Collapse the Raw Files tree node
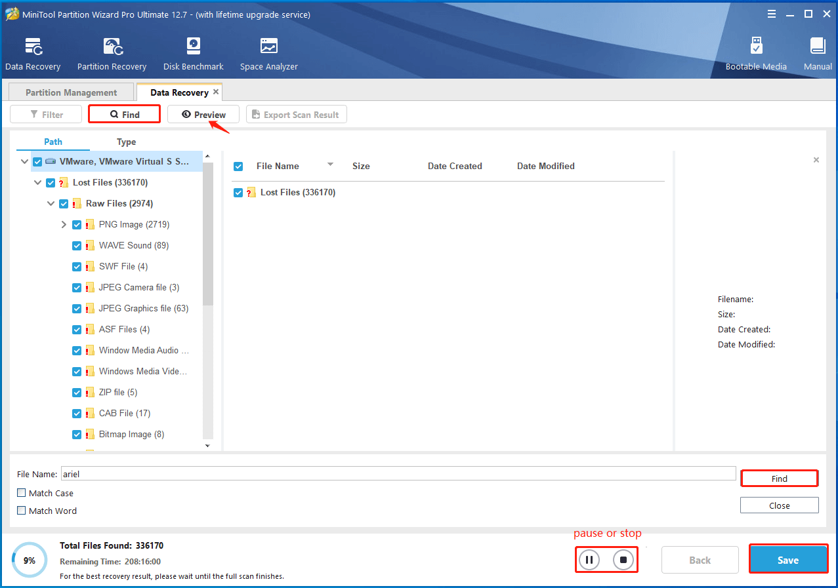The height and width of the screenshot is (588, 838). pyautogui.click(x=51, y=203)
